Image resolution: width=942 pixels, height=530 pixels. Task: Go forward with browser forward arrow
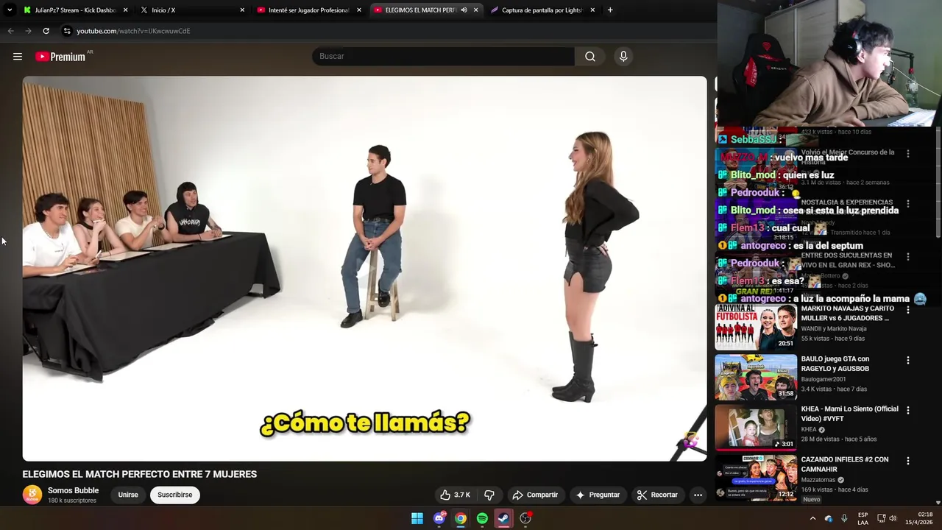[28, 31]
